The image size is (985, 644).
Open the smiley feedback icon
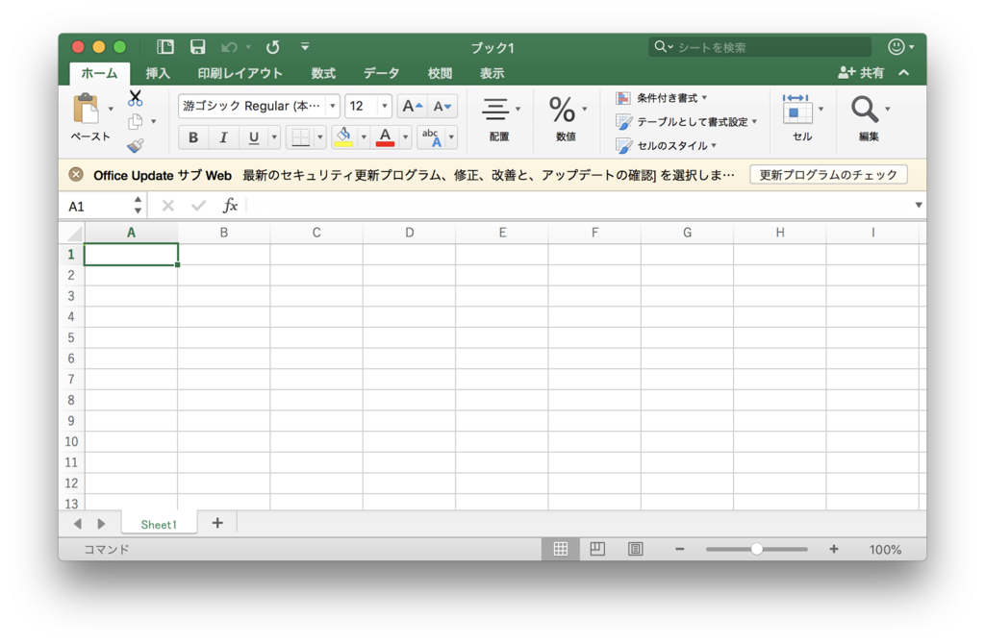pos(896,46)
